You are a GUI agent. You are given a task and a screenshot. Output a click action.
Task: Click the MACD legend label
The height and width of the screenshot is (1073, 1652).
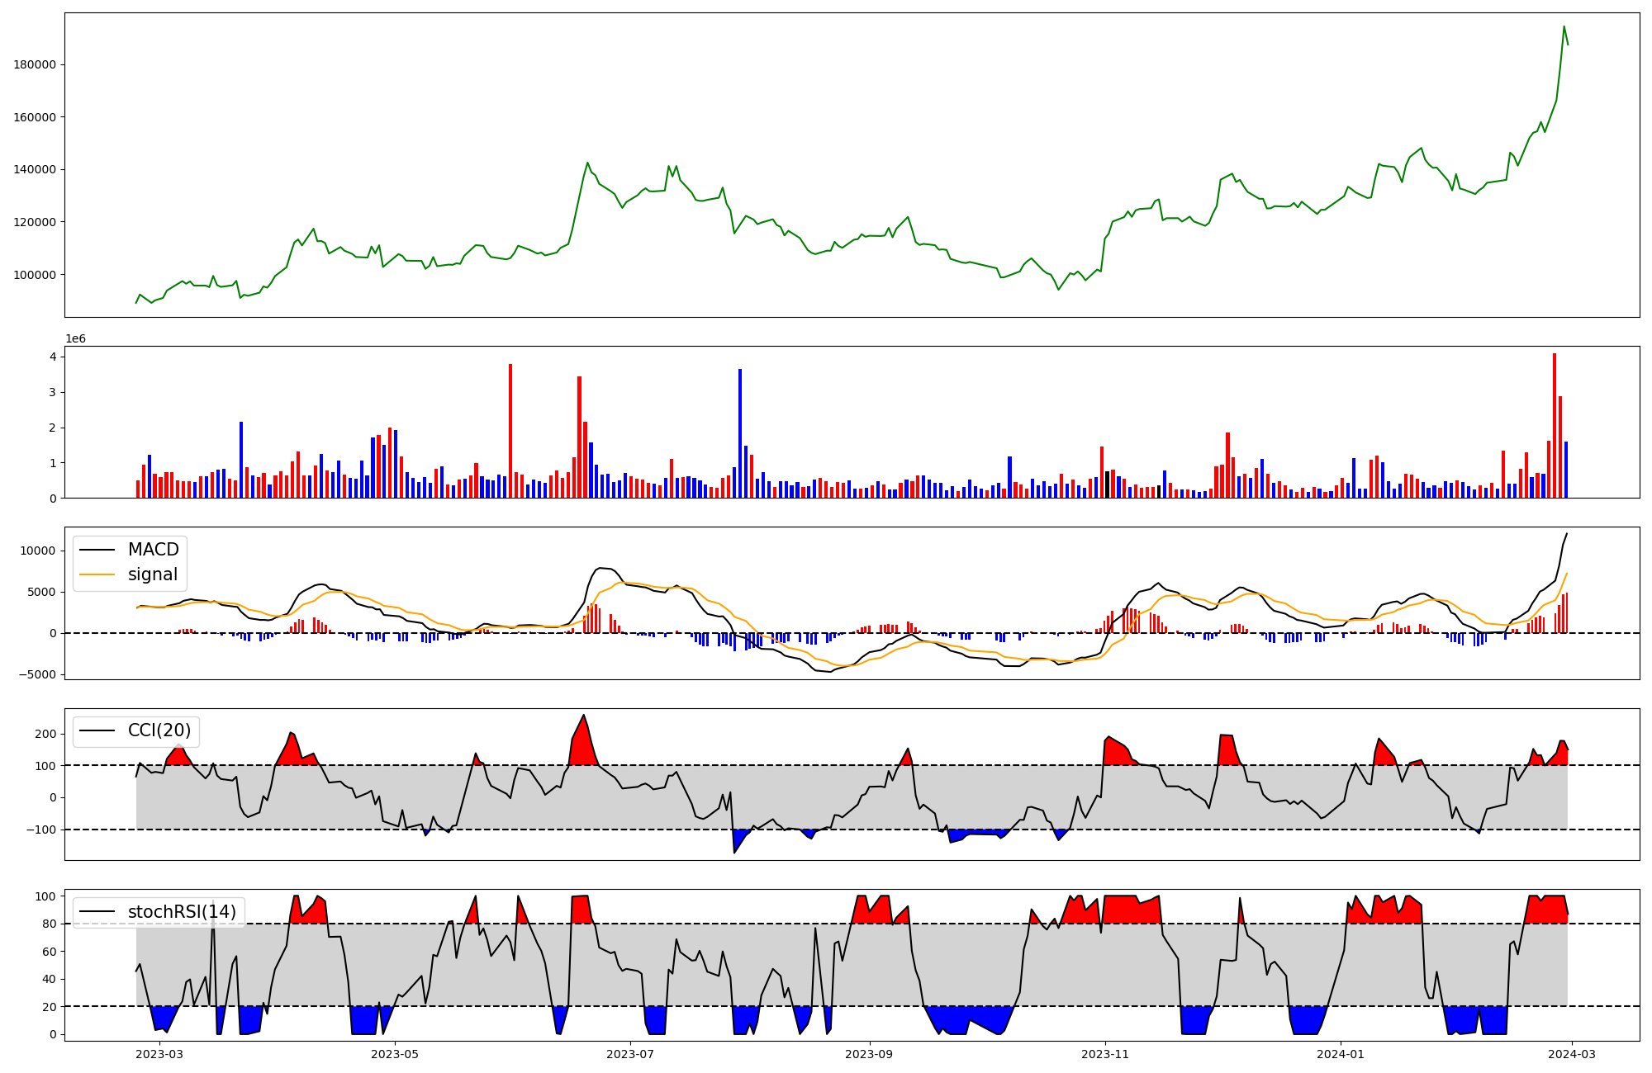point(153,550)
